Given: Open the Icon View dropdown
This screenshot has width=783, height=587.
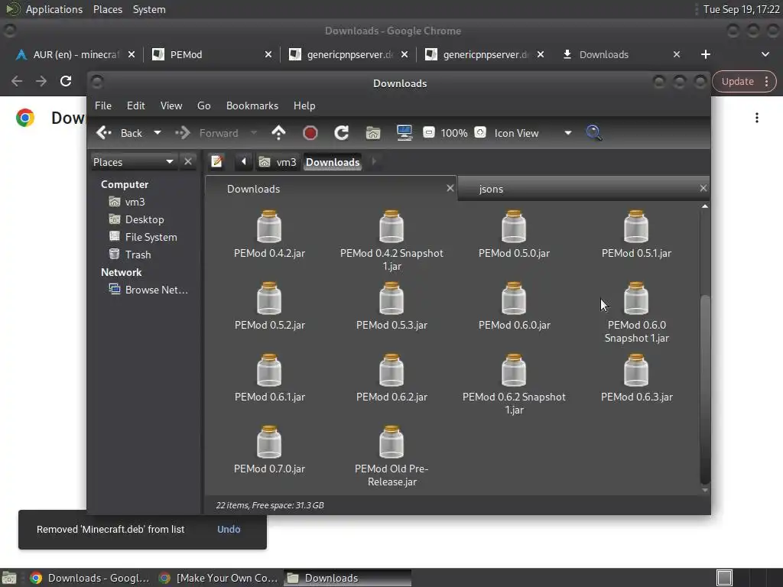Looking at the screenshot, I should coord(532,133).
